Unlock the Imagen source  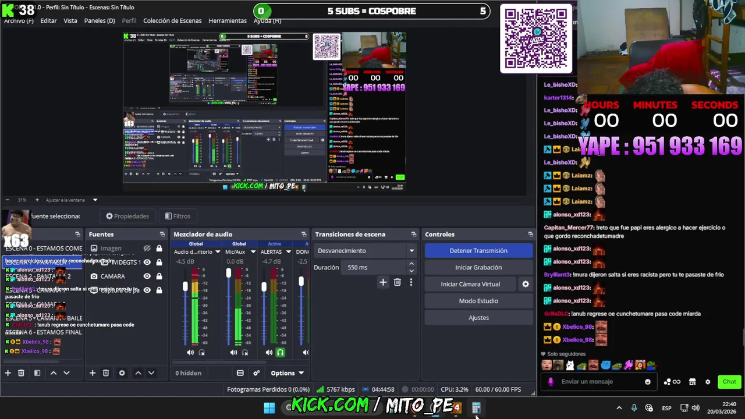coord(159,248)
